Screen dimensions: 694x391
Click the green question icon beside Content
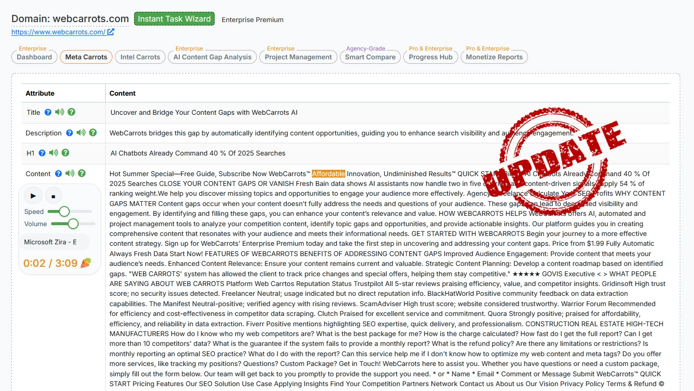pos(82,174)
